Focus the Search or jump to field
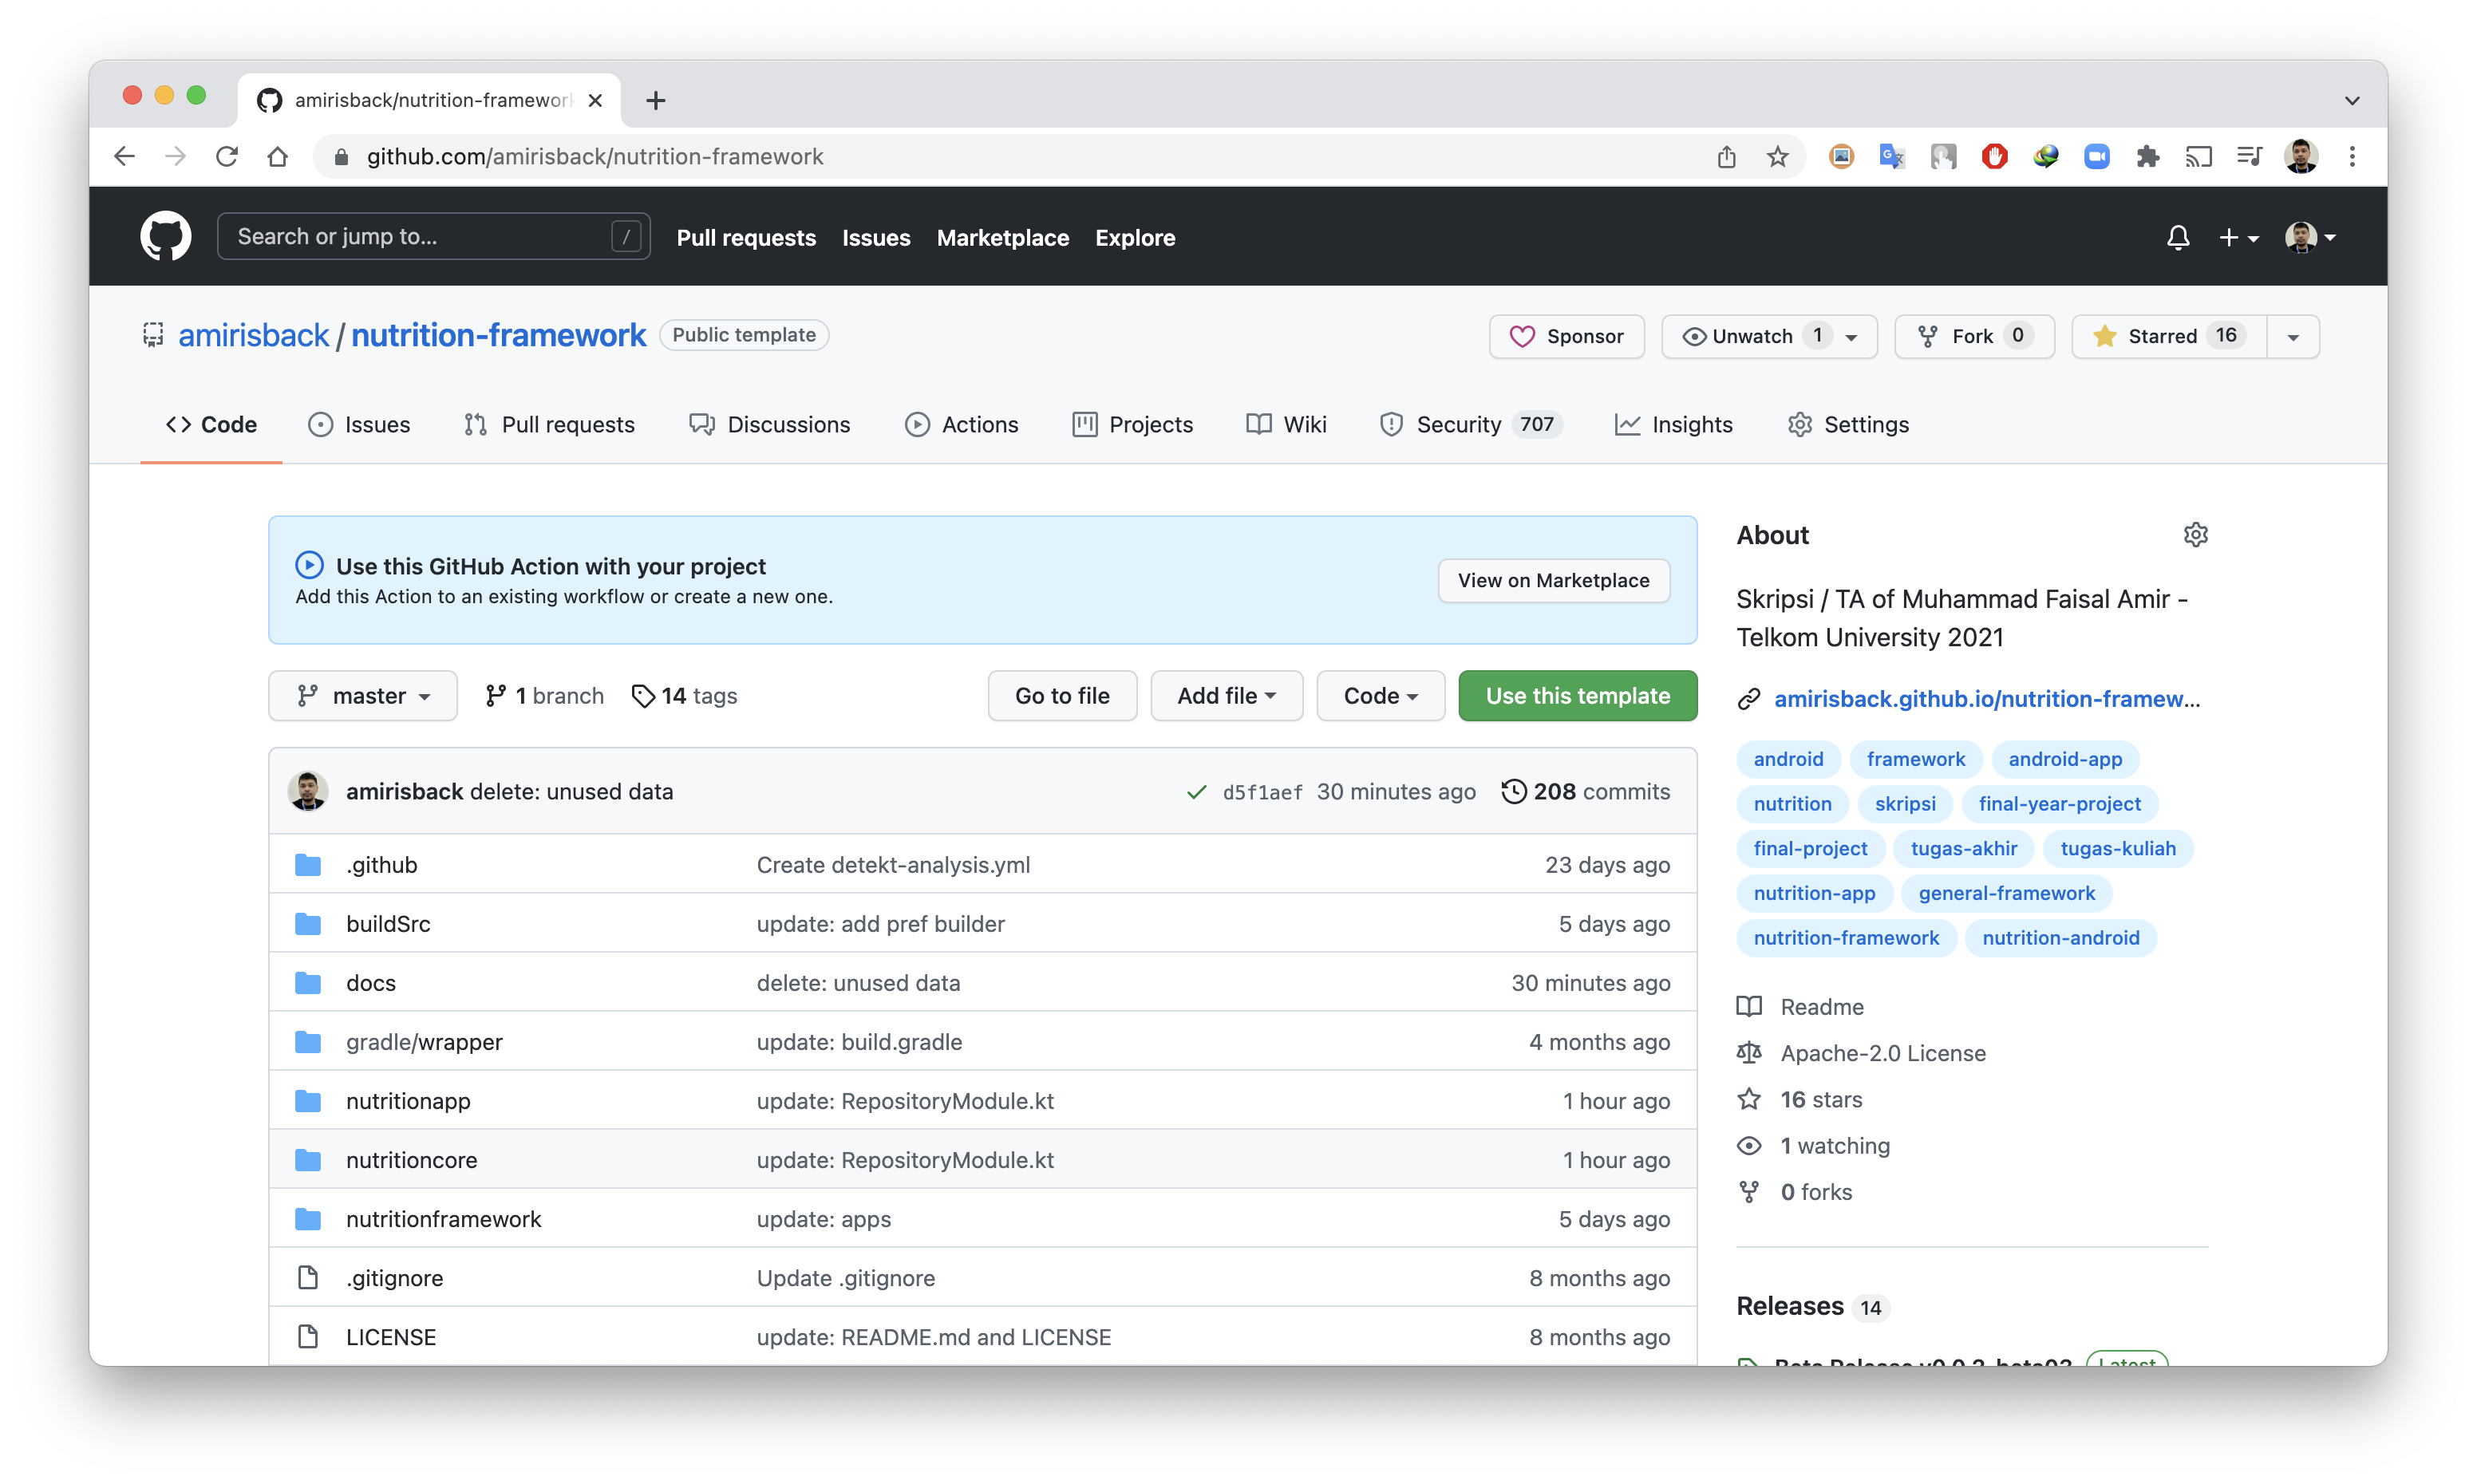2477x1484 pixels. pyautogui.click(x=420, y=237)
